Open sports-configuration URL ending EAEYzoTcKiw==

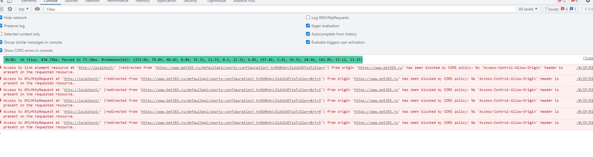[x=240, y=68]
